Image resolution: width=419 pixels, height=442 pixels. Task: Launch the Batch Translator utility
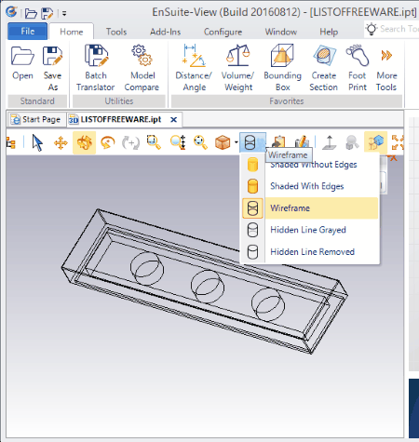pyautogui.click(x=96, y=68)
